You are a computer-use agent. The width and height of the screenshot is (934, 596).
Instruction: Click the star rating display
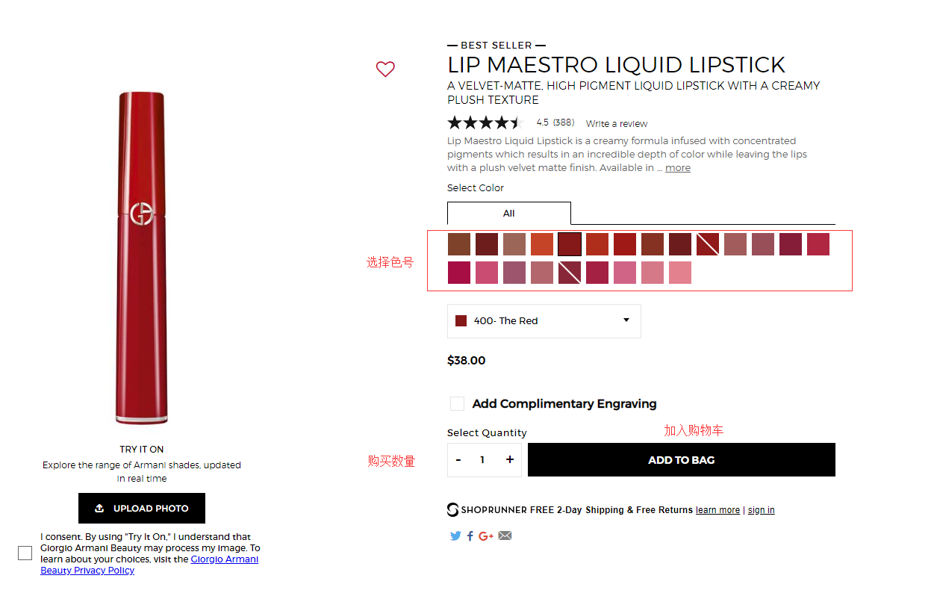[x=486, y=123]
